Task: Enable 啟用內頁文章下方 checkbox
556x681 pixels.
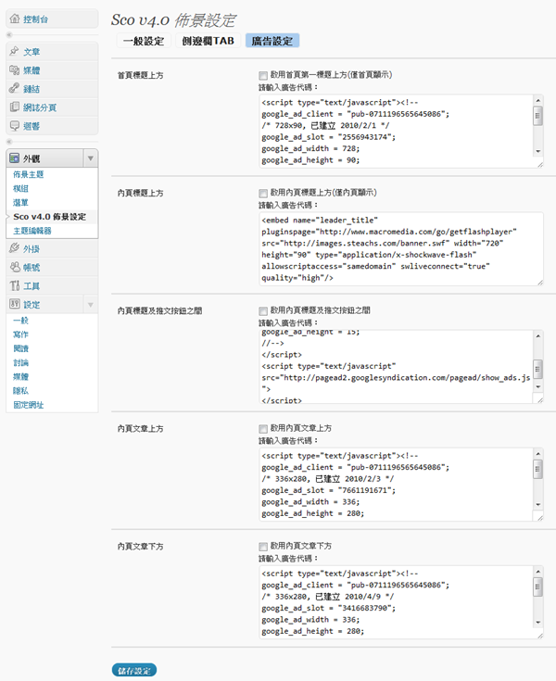Action: (263, 547)
